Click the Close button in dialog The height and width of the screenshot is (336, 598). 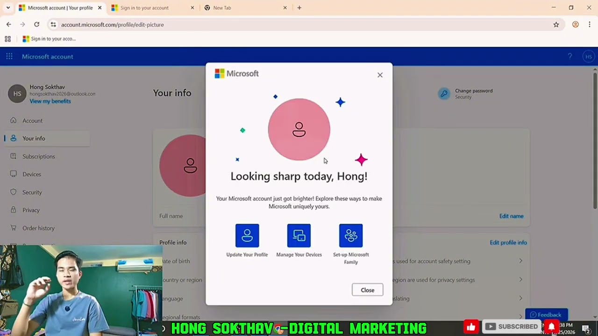tap(368, 290)
